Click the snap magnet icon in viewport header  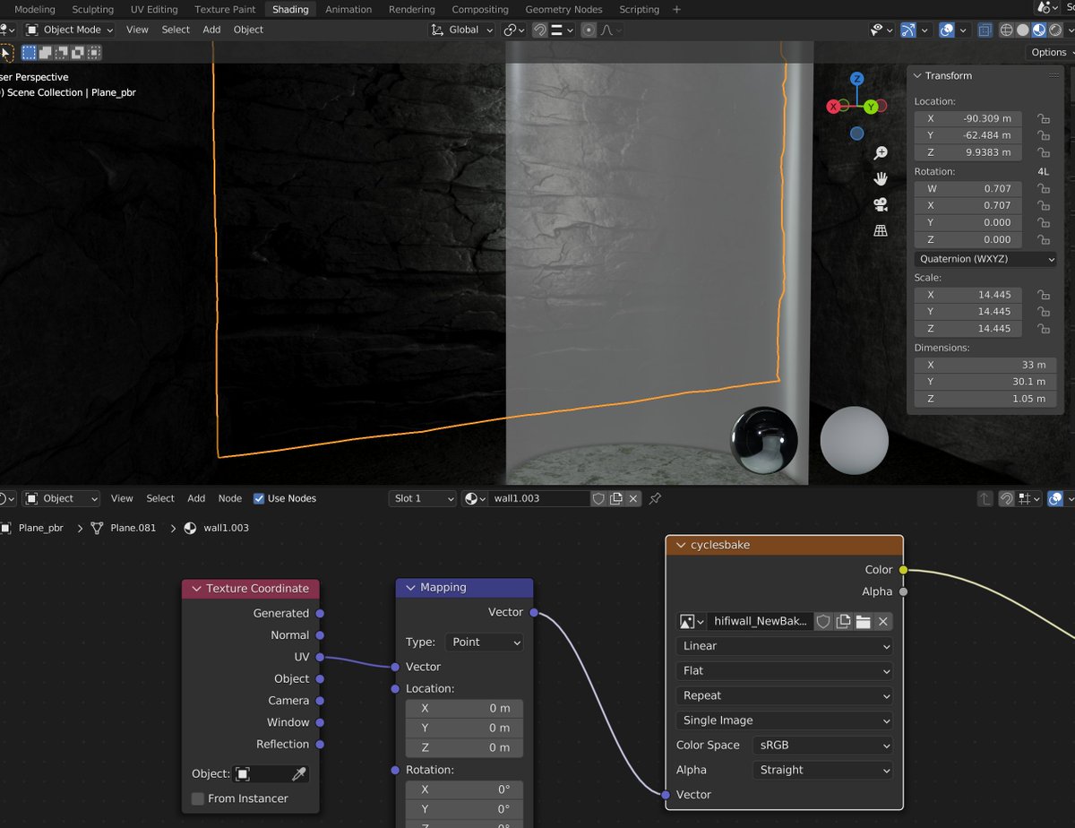[x=540, y=30]
